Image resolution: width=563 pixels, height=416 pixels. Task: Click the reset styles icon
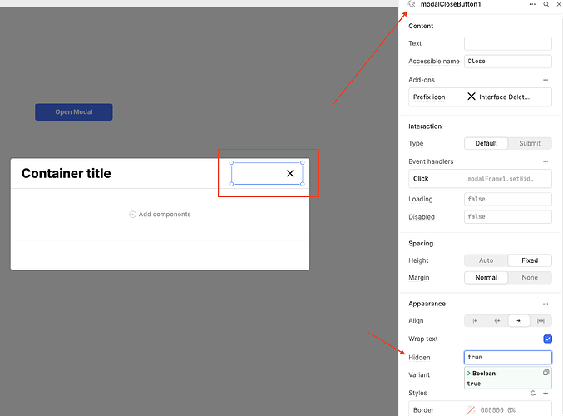533,393
